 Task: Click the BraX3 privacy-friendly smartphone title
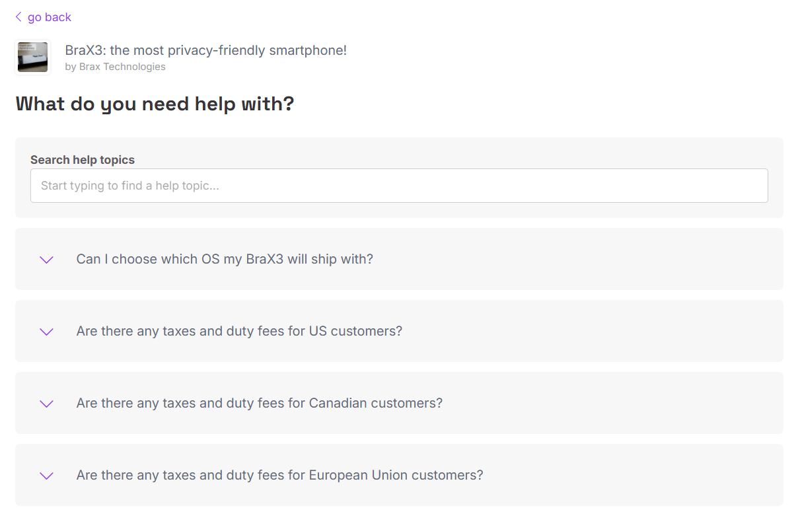pyautogui.click(x=205, y=50)
